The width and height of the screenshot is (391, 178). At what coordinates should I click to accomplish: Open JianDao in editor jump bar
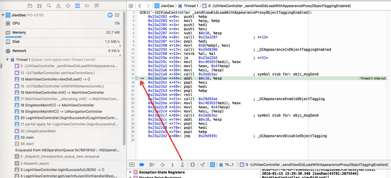click(x=164, y=5)
